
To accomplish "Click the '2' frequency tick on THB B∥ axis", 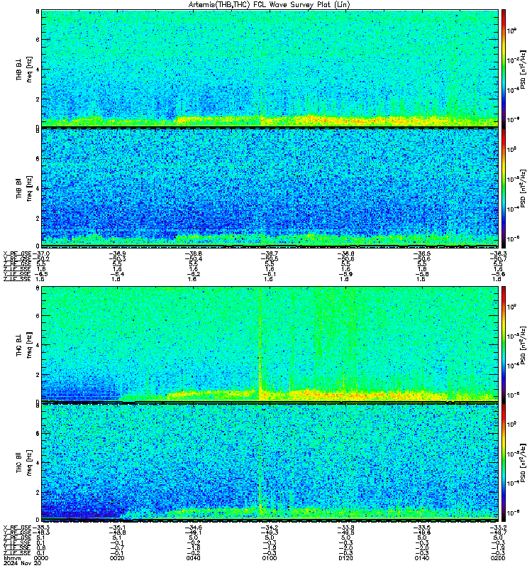I will 38,219.
